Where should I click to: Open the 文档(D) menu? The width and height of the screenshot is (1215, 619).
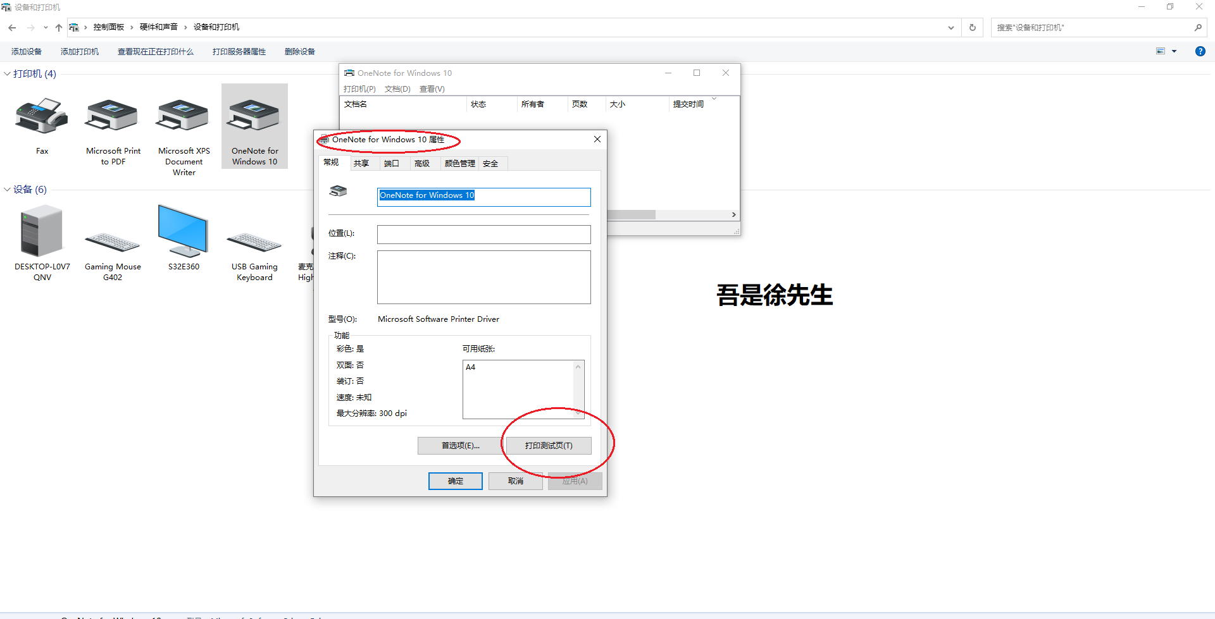pyautogui.click(x=397, y=89)
